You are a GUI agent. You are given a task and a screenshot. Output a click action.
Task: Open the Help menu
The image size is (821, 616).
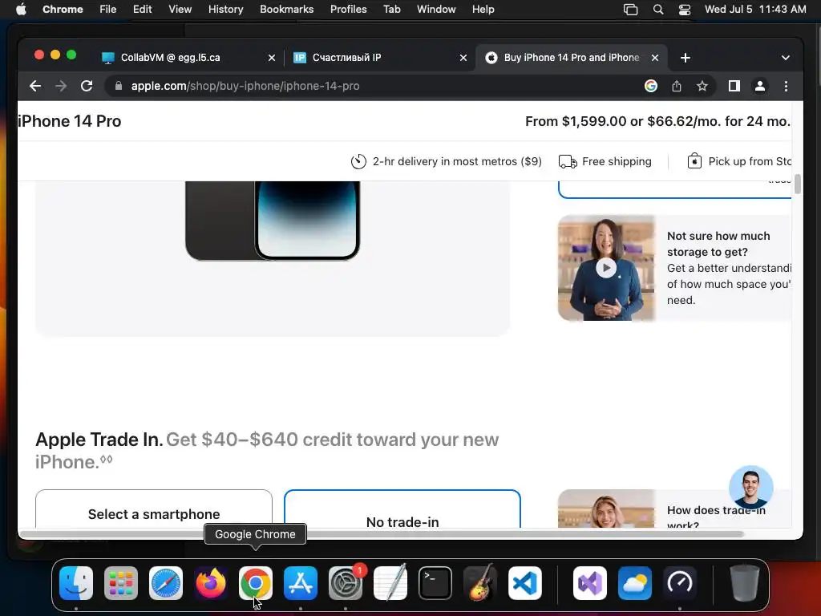[x=483, y=10]
